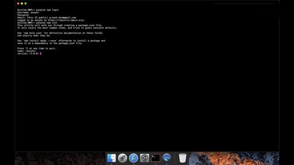294x165 pixels.
Task: Click the 'version: (1.0.0)' prompt text
Action: (28, 54)
